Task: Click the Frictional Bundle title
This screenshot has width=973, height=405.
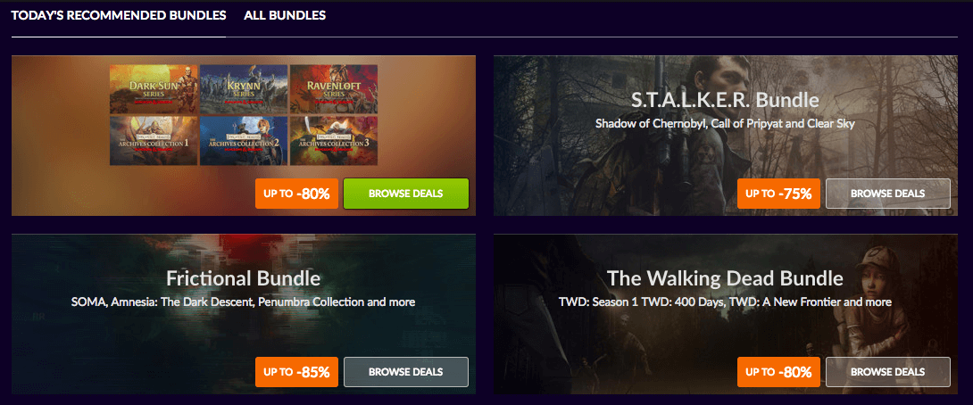Action: coord(243,277)
